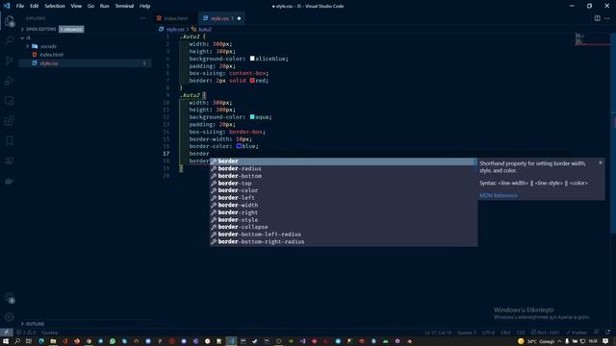The image size is (616, 346).
Task: Open the File menu
Action: click(20, 6)
